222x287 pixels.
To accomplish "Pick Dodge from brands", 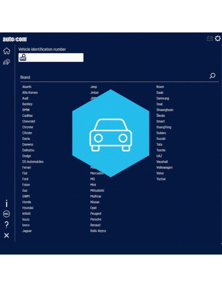I will 27,156.
